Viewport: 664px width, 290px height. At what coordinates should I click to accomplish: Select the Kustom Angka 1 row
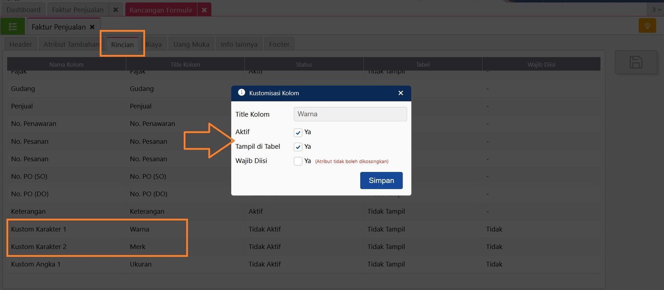coord(36,264)
